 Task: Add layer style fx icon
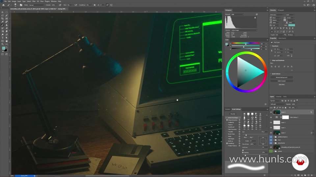(x=295, y=175)
